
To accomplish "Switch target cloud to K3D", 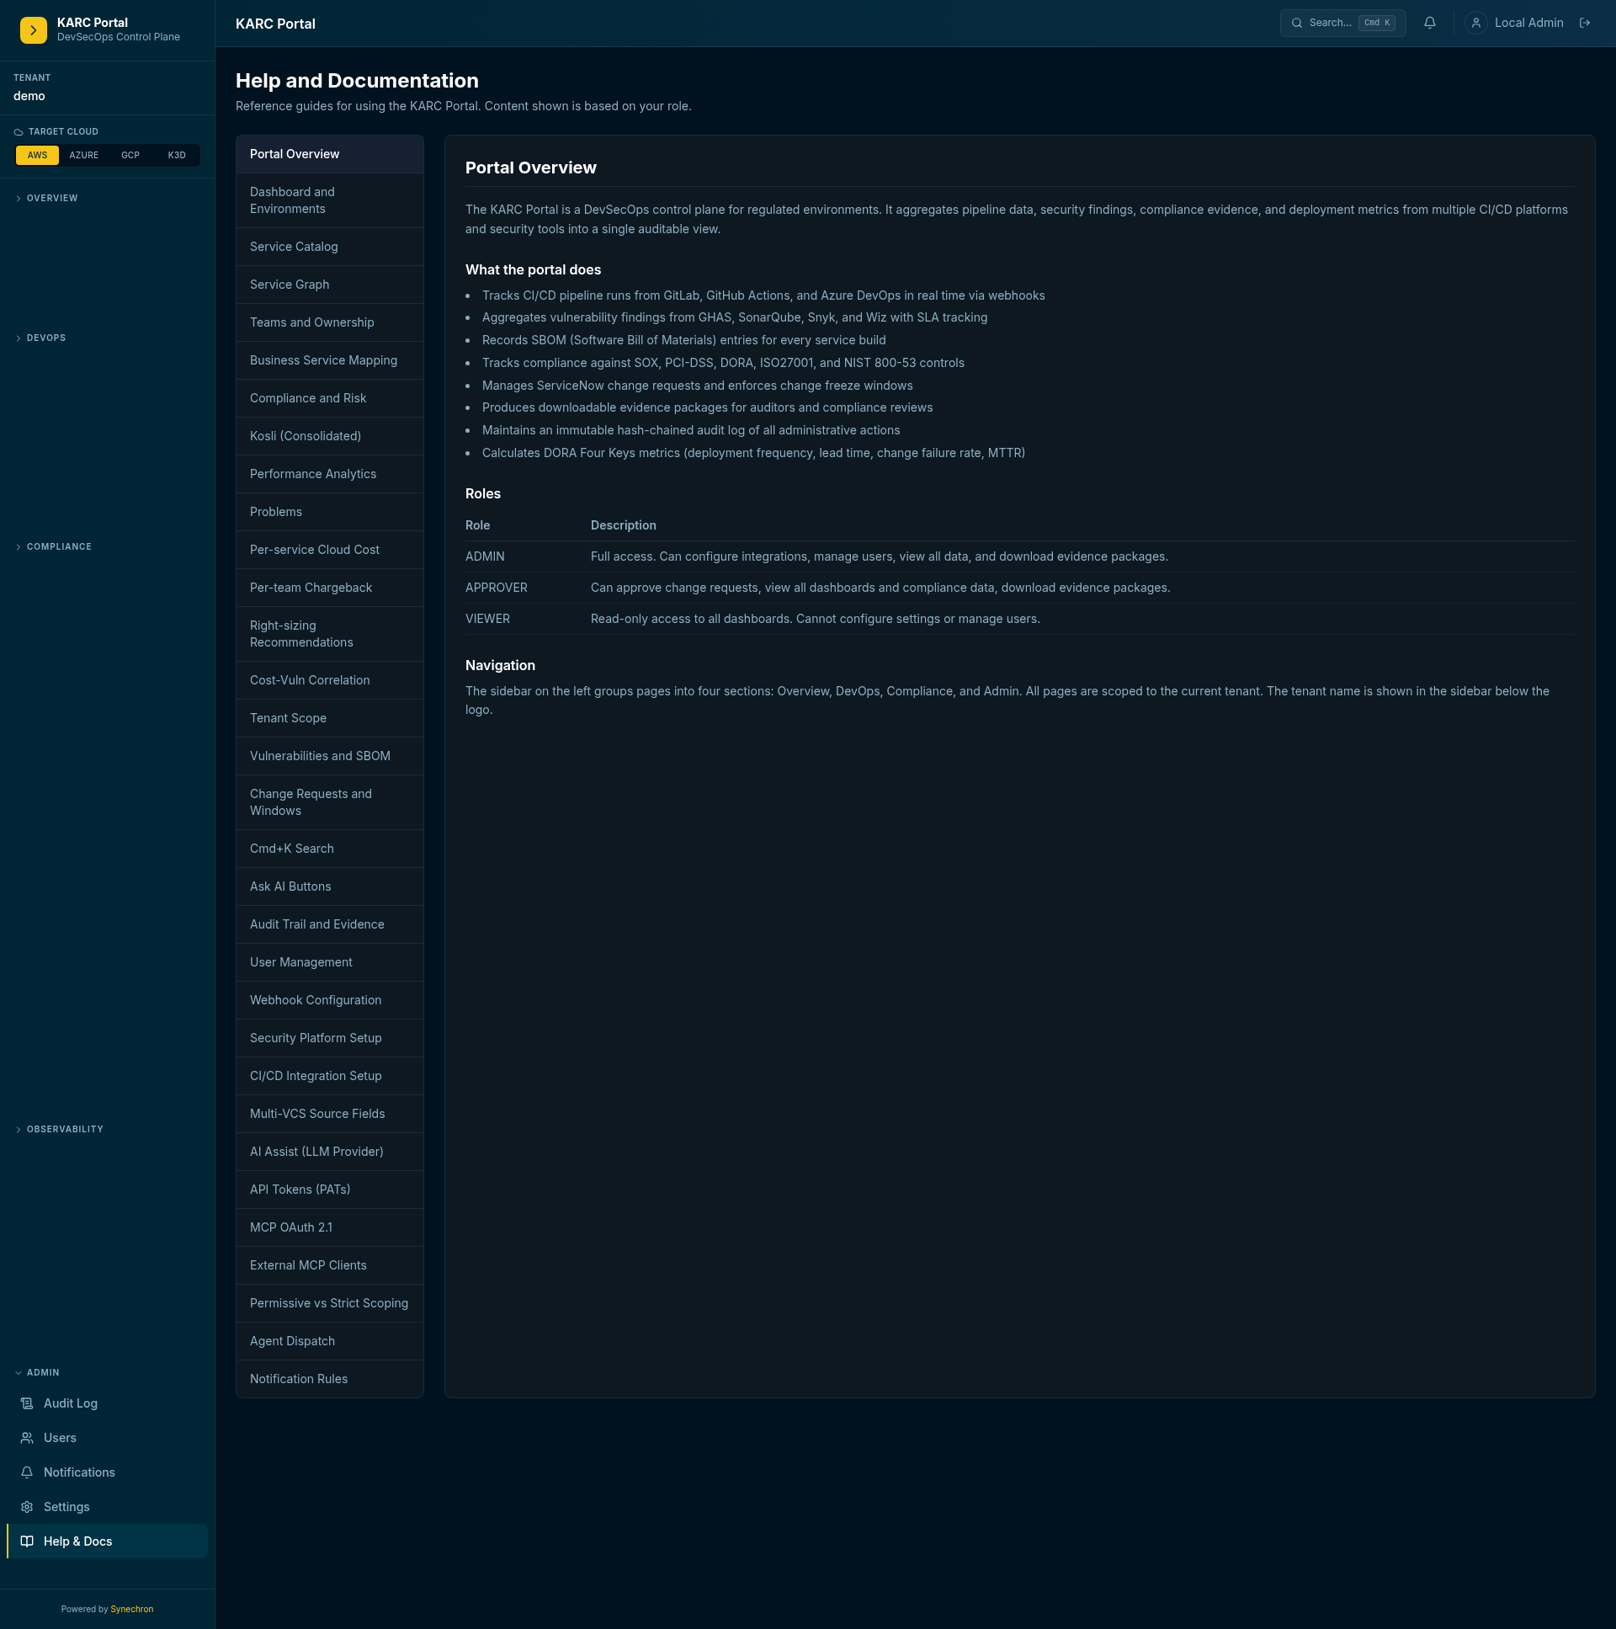I will [x=176, y=155].
